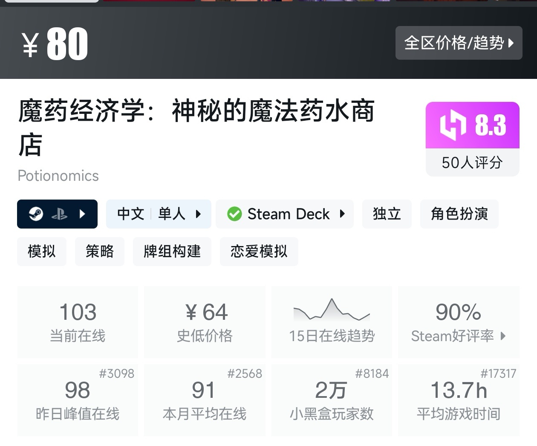Tap the 史低价格 ¥64 stat card

[205, 322]
